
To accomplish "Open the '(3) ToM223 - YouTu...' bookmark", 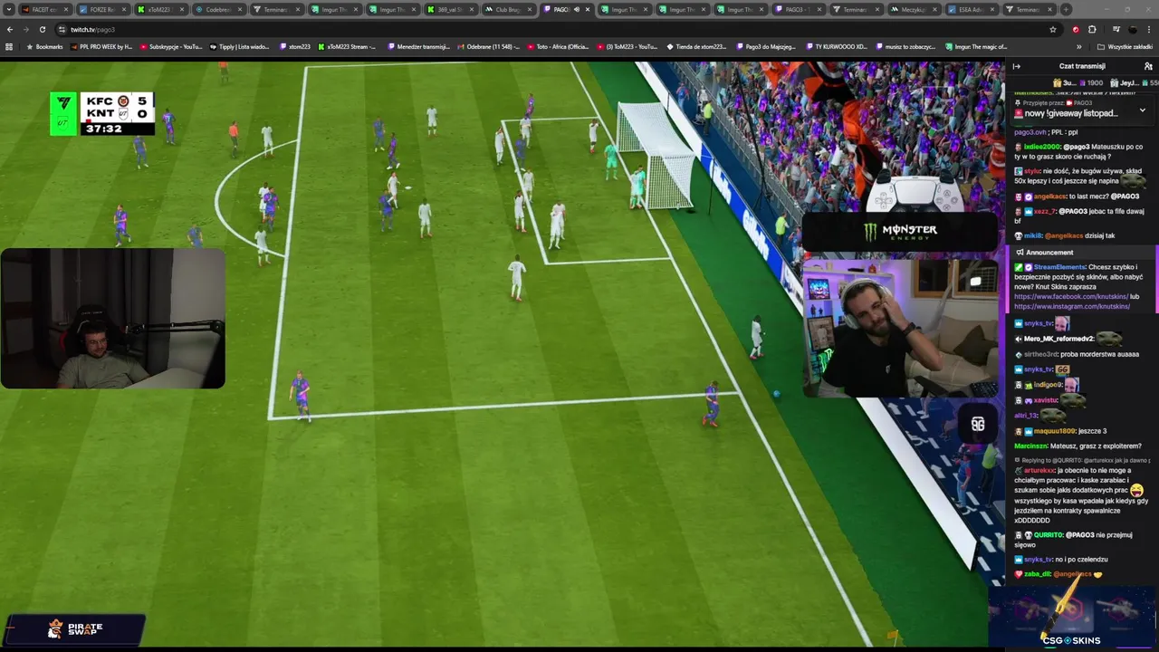I will tap(627, 46).
